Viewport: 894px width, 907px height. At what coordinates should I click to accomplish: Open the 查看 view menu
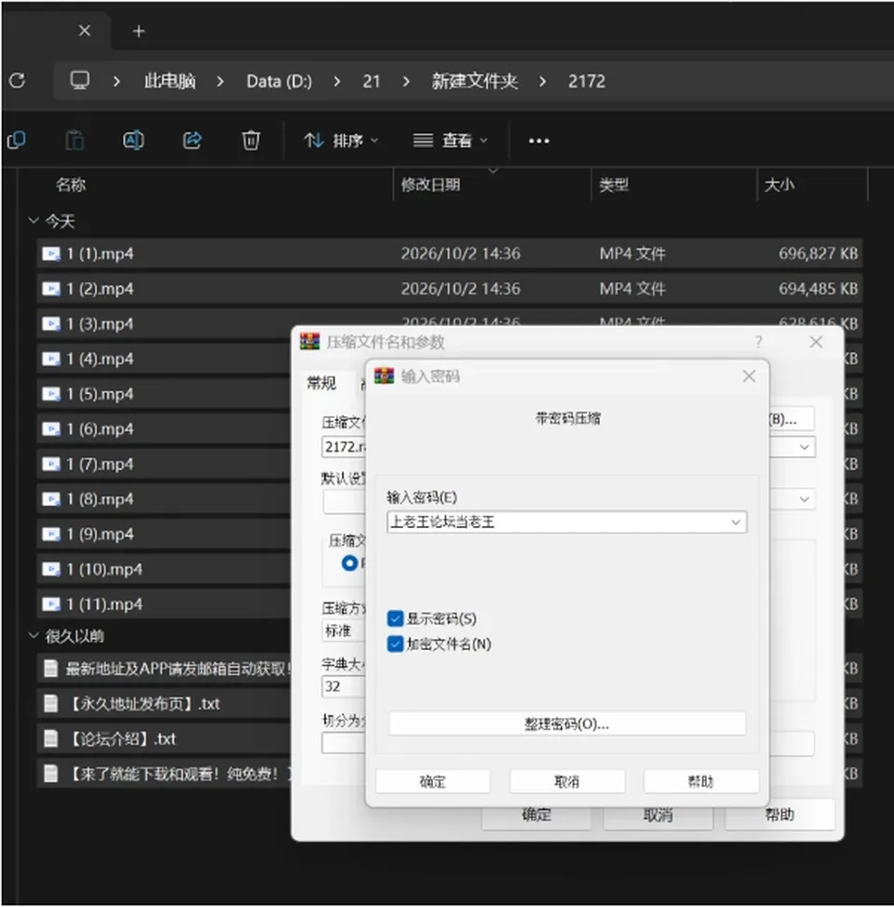point(450,141)
